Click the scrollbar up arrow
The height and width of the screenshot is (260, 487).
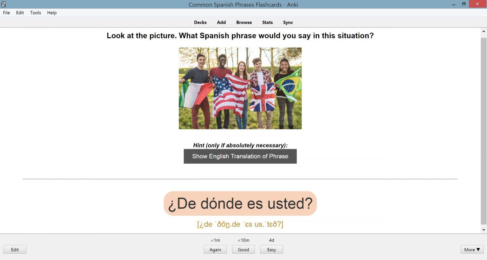tap(484, 31)
